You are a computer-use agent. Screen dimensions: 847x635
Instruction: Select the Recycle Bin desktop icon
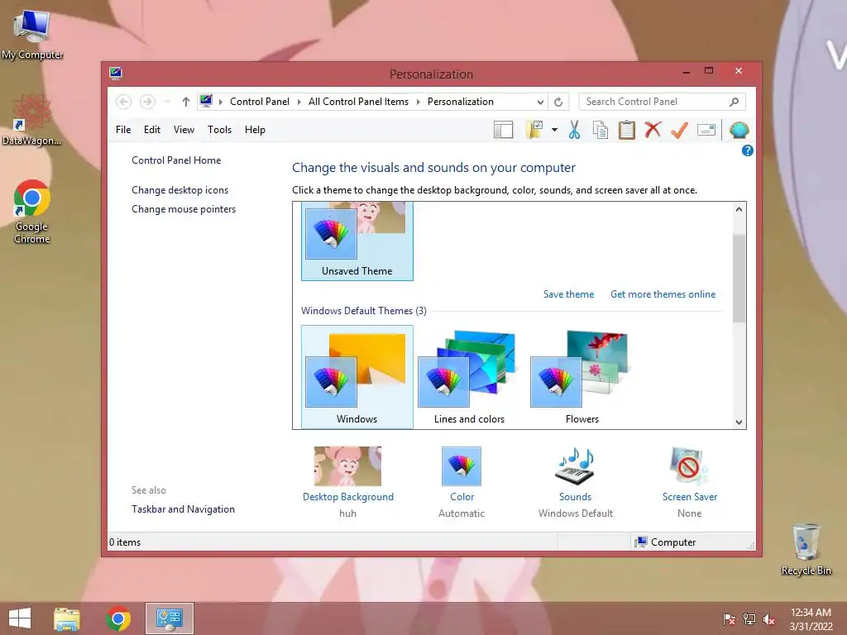pyautogui.click(x=806, y=550)
